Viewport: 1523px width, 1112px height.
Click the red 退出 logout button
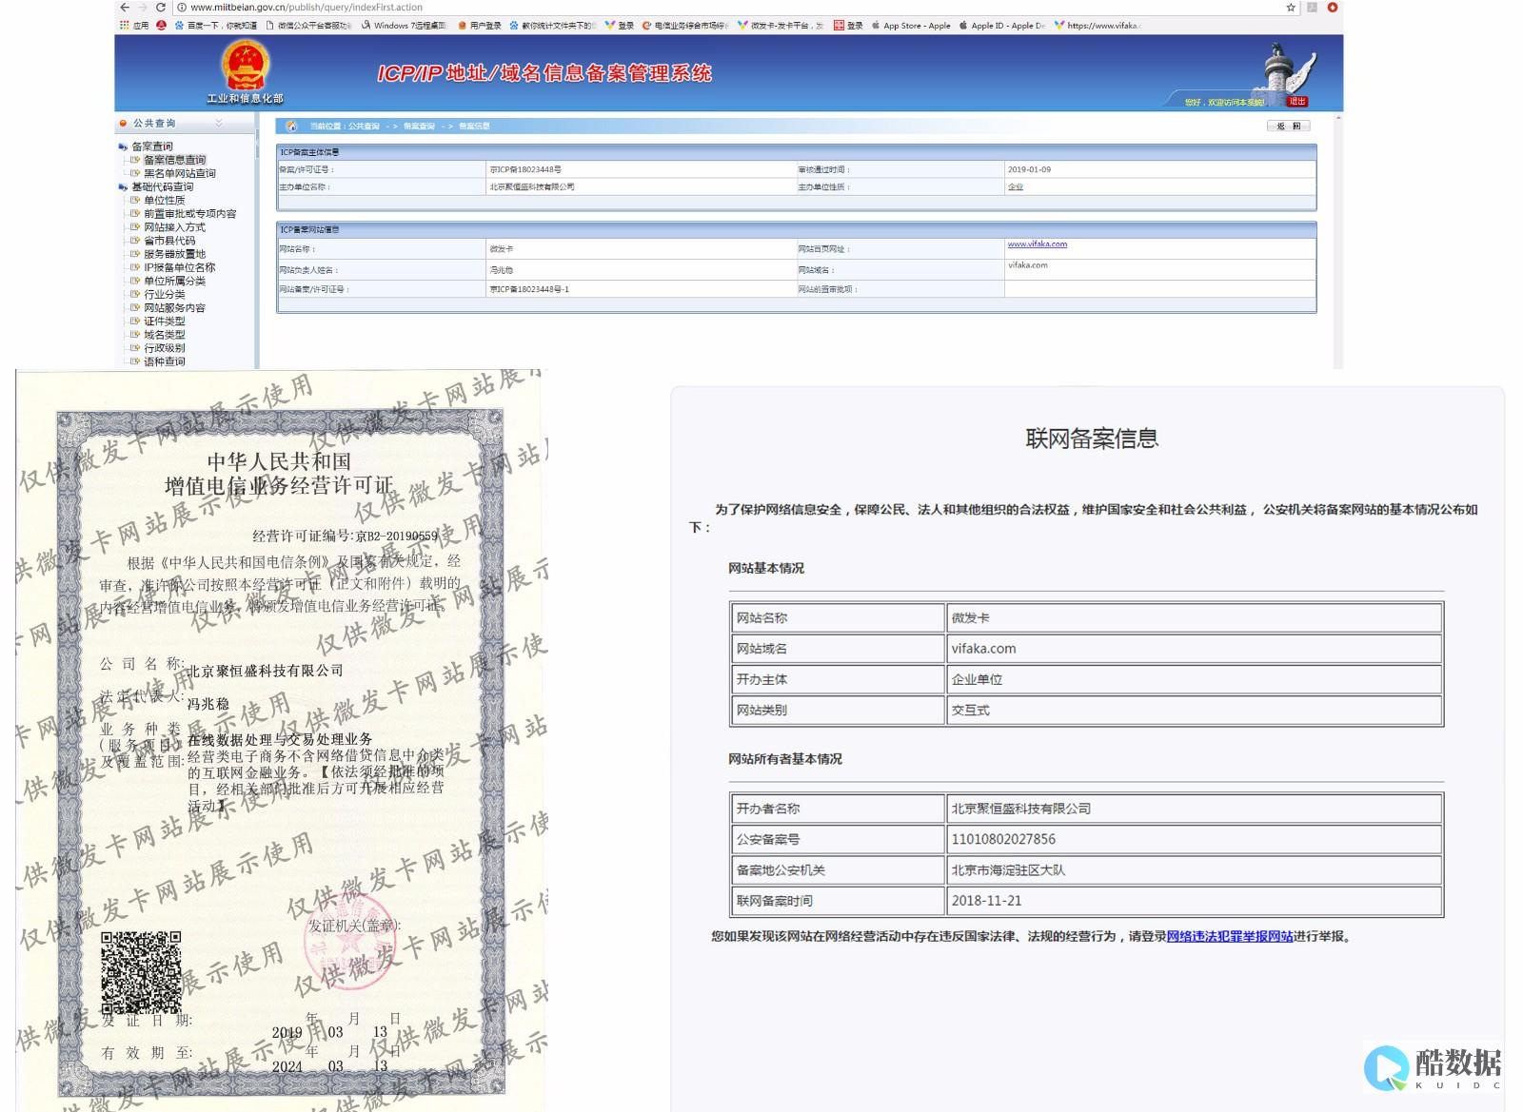pos(1296,101)
